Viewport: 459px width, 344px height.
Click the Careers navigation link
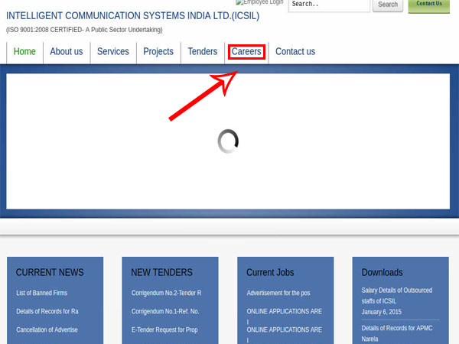point(246,51)
